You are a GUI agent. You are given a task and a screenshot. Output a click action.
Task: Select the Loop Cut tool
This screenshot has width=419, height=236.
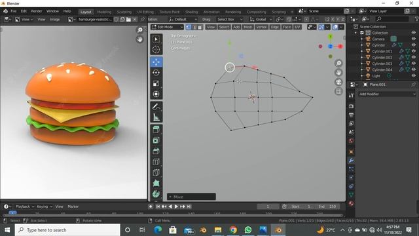[x=156, y=162]
